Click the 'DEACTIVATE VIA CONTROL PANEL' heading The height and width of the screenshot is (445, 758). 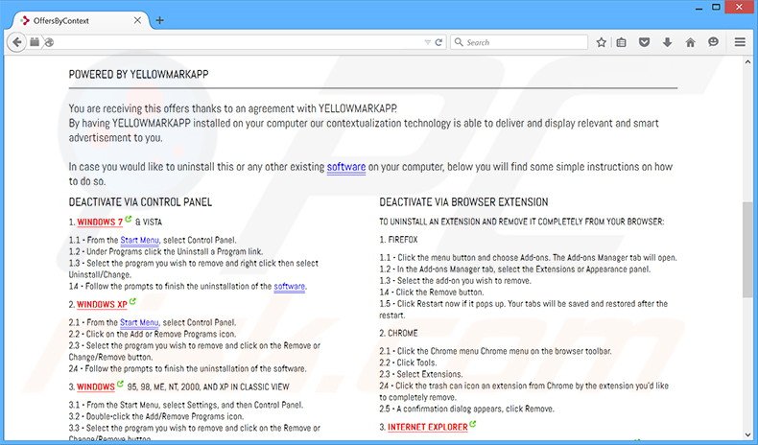click(140, 202)
